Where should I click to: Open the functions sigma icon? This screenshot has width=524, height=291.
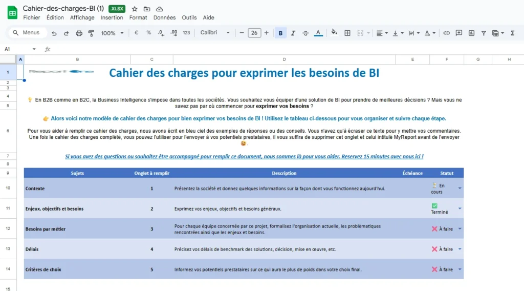(x=512, y=33)
